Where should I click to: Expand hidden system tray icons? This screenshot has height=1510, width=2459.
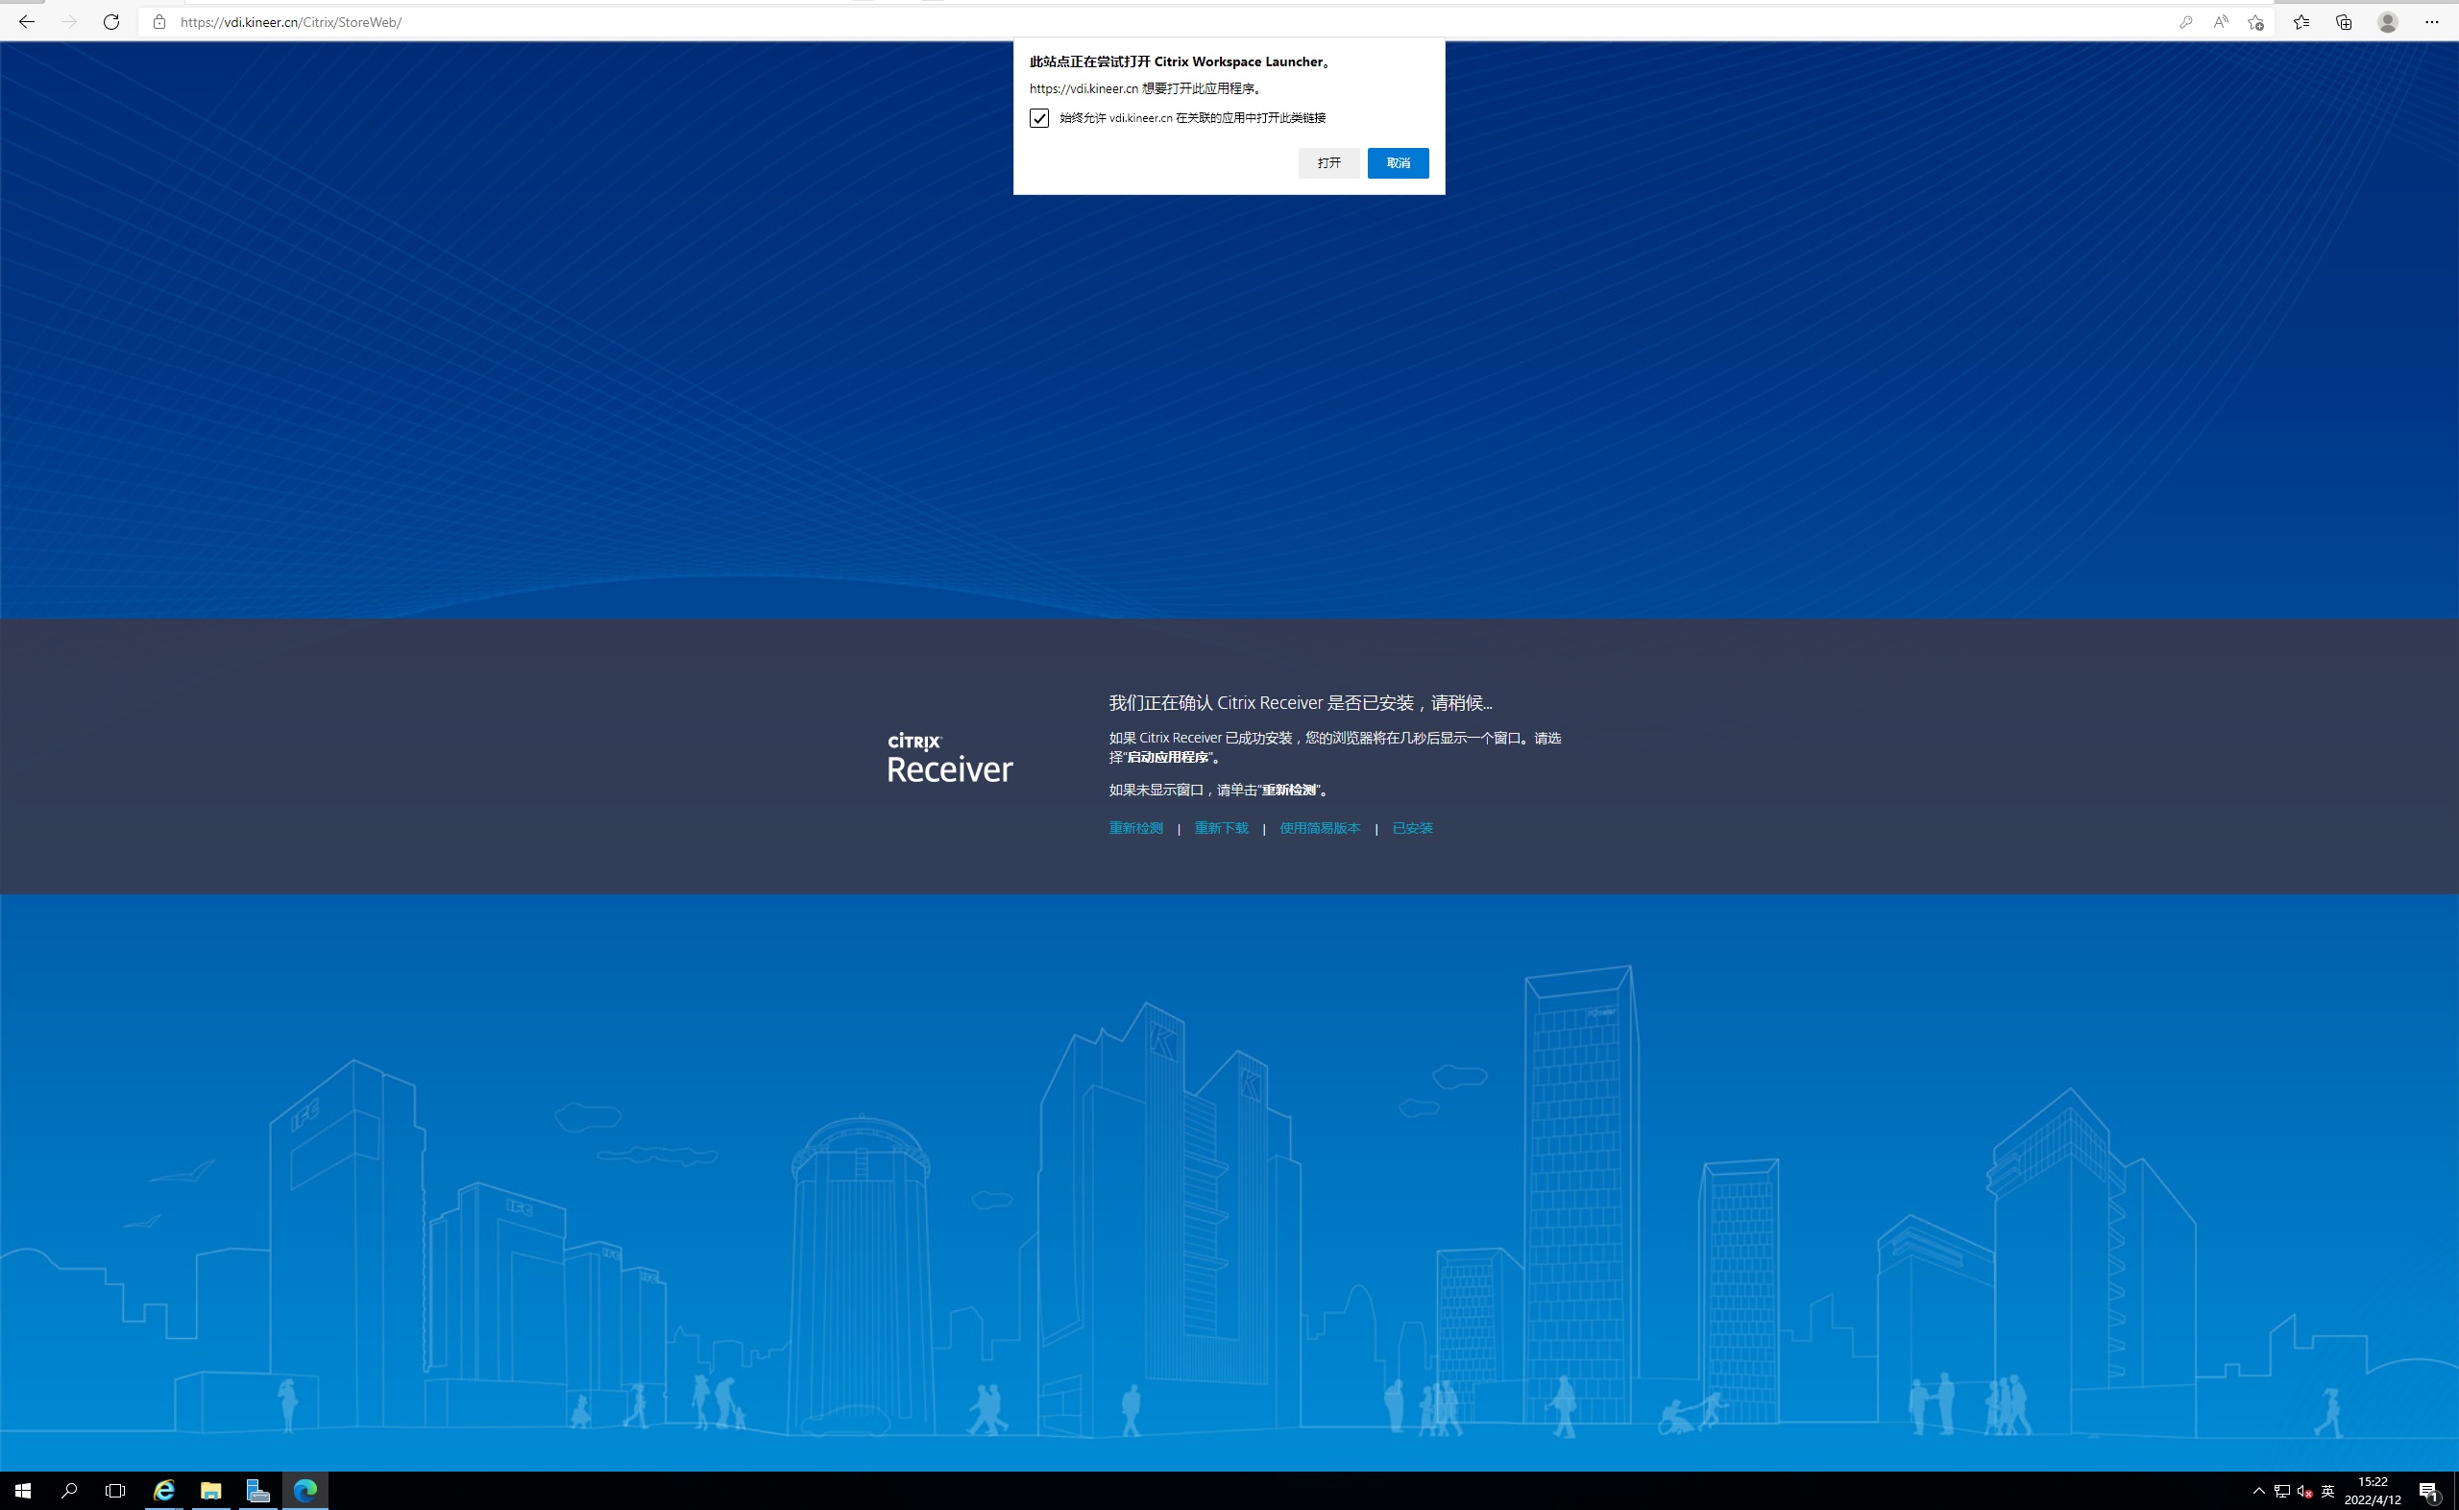point(2258,1491)
